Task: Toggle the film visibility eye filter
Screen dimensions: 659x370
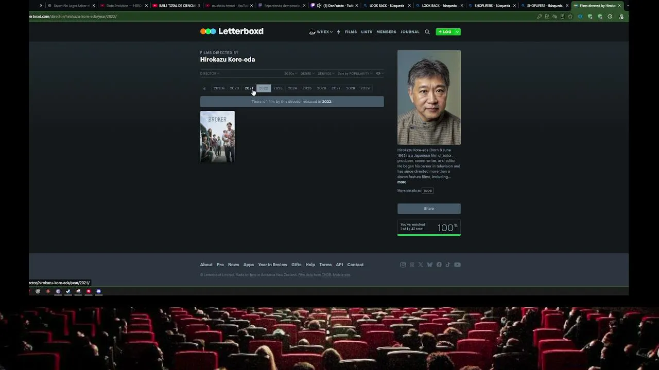Action: pyautogui.click(x=379, y=73)
